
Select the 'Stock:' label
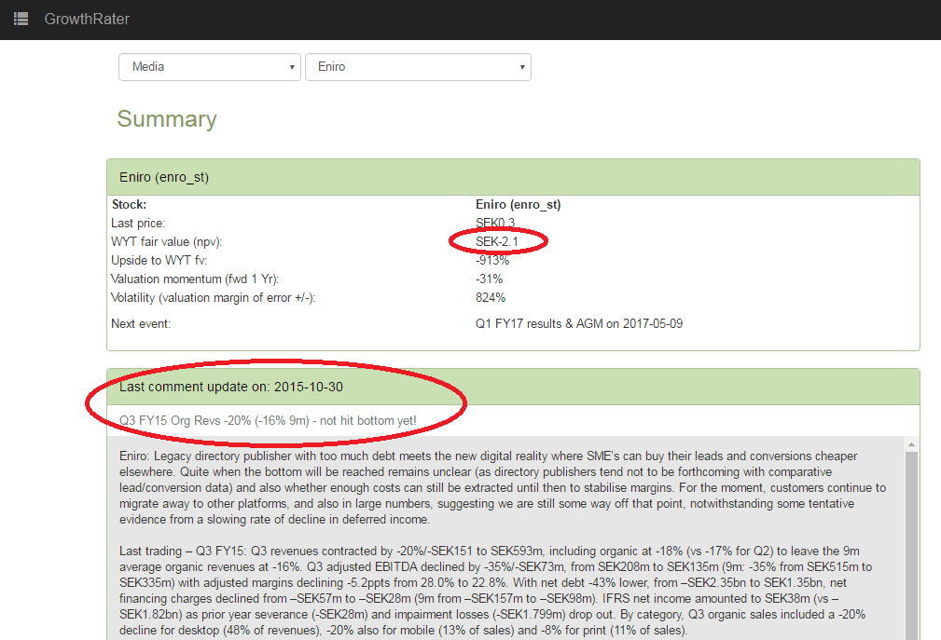(x=129, y=204)
